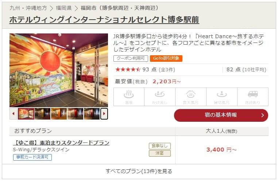278x181 pixels.
Task: Select the second gallery thumbnail
Action: click(43, 114)
